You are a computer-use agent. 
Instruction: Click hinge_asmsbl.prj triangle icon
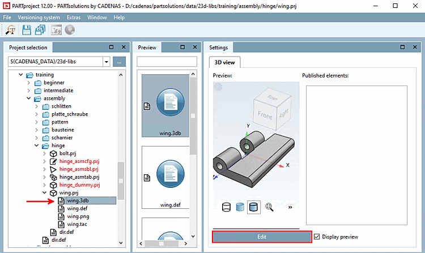coord(53,169)
